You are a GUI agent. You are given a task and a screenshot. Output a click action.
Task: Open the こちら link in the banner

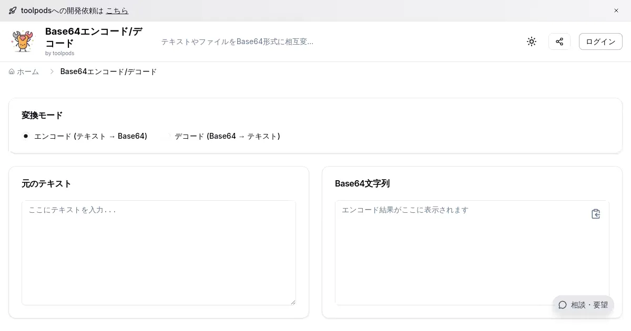(117, 11)
